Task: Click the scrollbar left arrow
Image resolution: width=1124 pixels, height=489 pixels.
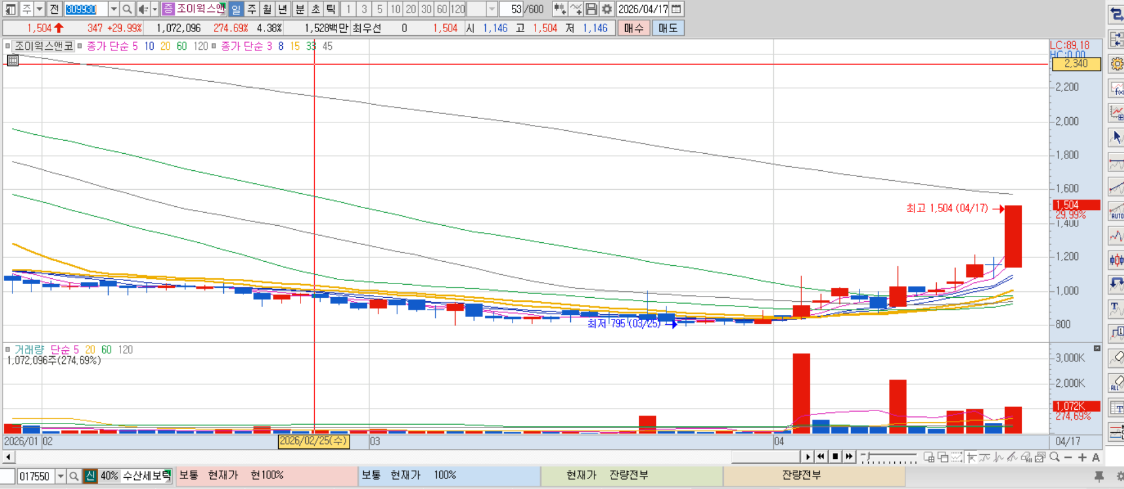Action: [8, 457]
